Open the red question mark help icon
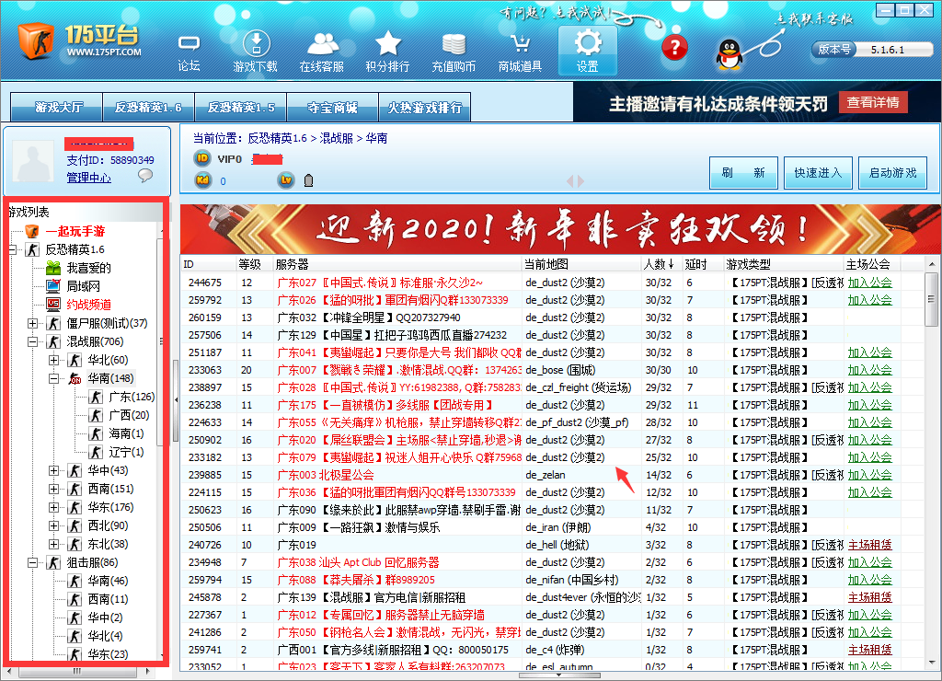 pos(674,47)
